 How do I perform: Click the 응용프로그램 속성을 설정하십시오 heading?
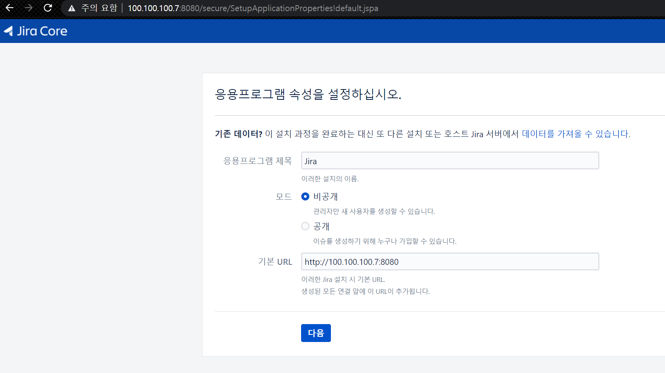coord(308,94)
